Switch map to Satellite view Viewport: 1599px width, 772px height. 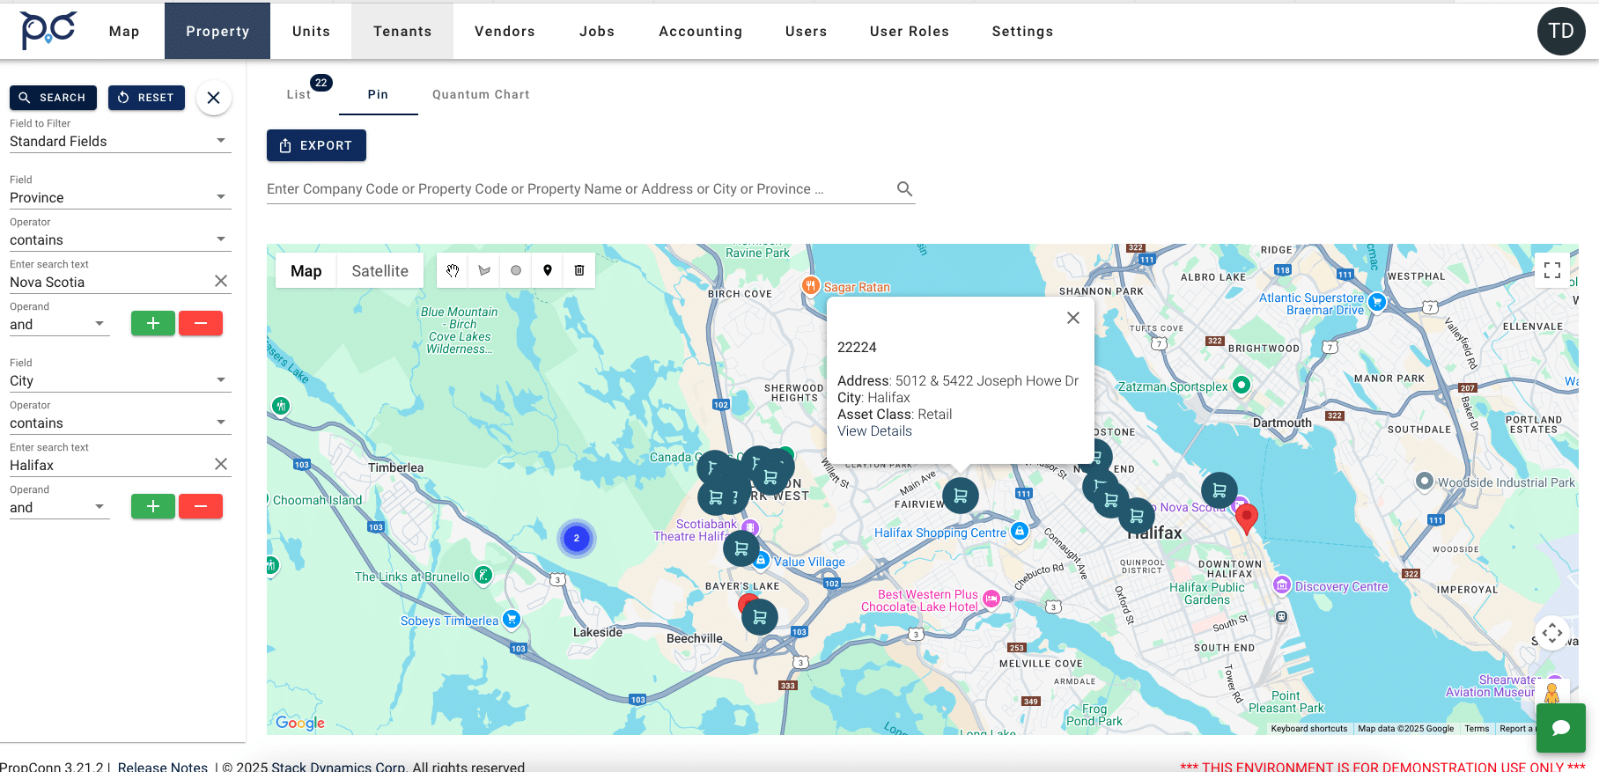point(379,271)
